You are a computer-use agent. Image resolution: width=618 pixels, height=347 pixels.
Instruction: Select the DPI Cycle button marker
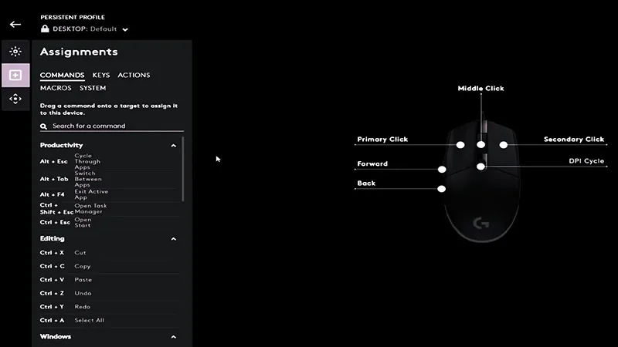pyautogui.click(x=481, y=166)
